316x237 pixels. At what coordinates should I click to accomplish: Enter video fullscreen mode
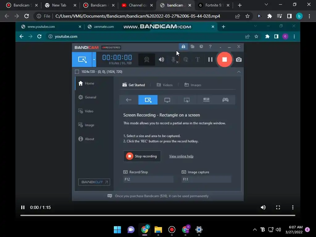click(278, 207)
